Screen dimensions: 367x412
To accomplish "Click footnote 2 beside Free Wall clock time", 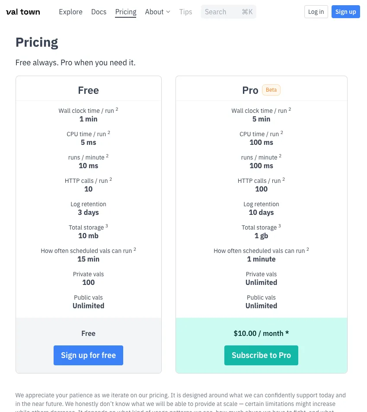I will tap(117, 109).
